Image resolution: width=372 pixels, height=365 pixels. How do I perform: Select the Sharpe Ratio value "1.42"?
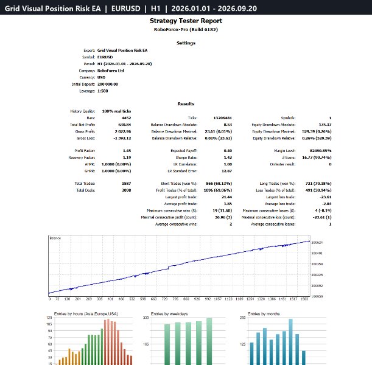228,158
